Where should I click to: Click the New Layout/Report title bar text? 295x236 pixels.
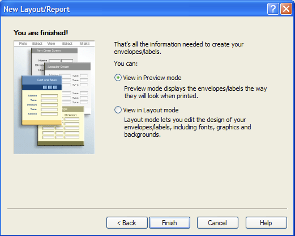tap(36, 10)
